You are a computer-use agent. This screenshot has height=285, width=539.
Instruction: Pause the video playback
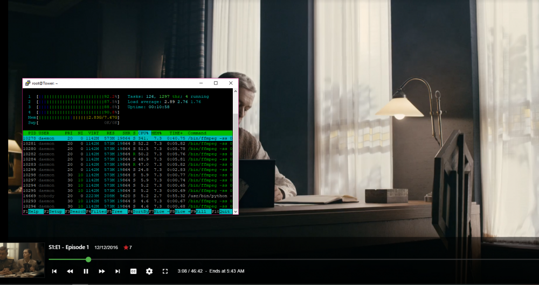click(86, 271)
